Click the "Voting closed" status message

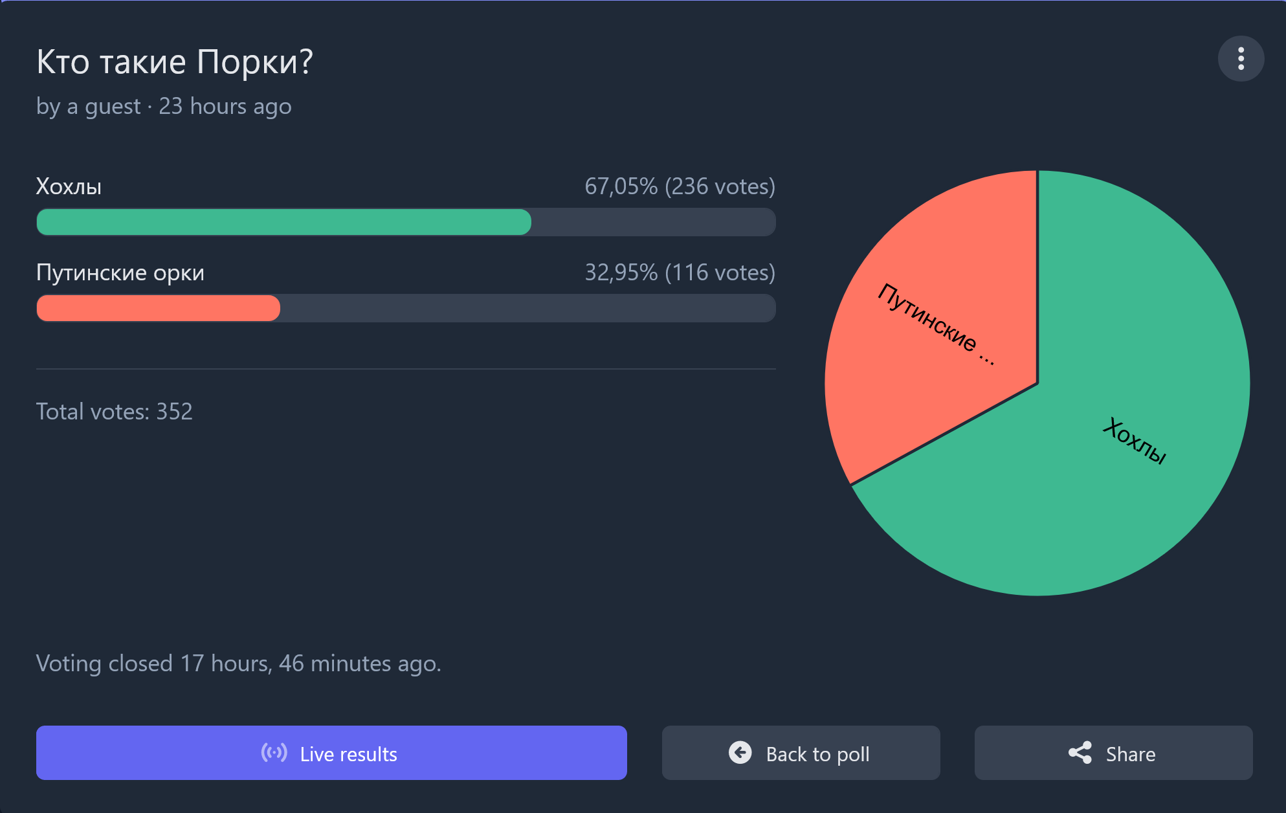(238, 663)
